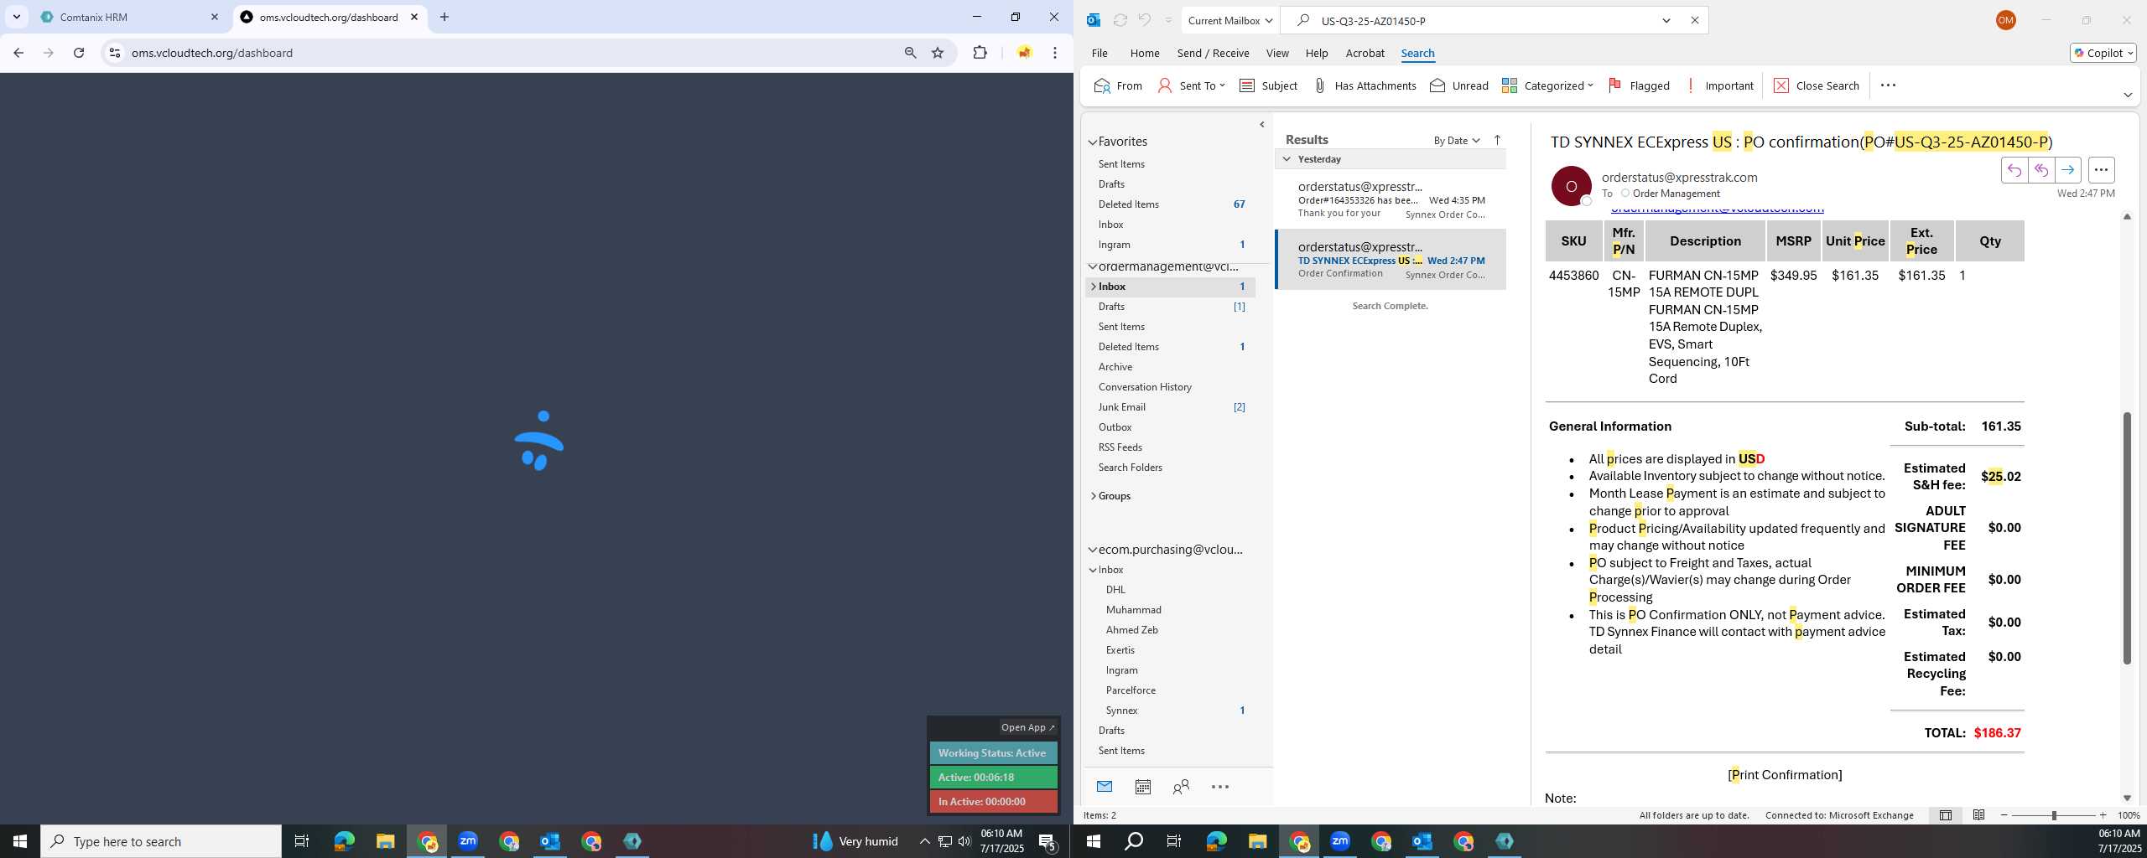
Task: Open the By Date sort dropdown
Action: (1456, 140)
